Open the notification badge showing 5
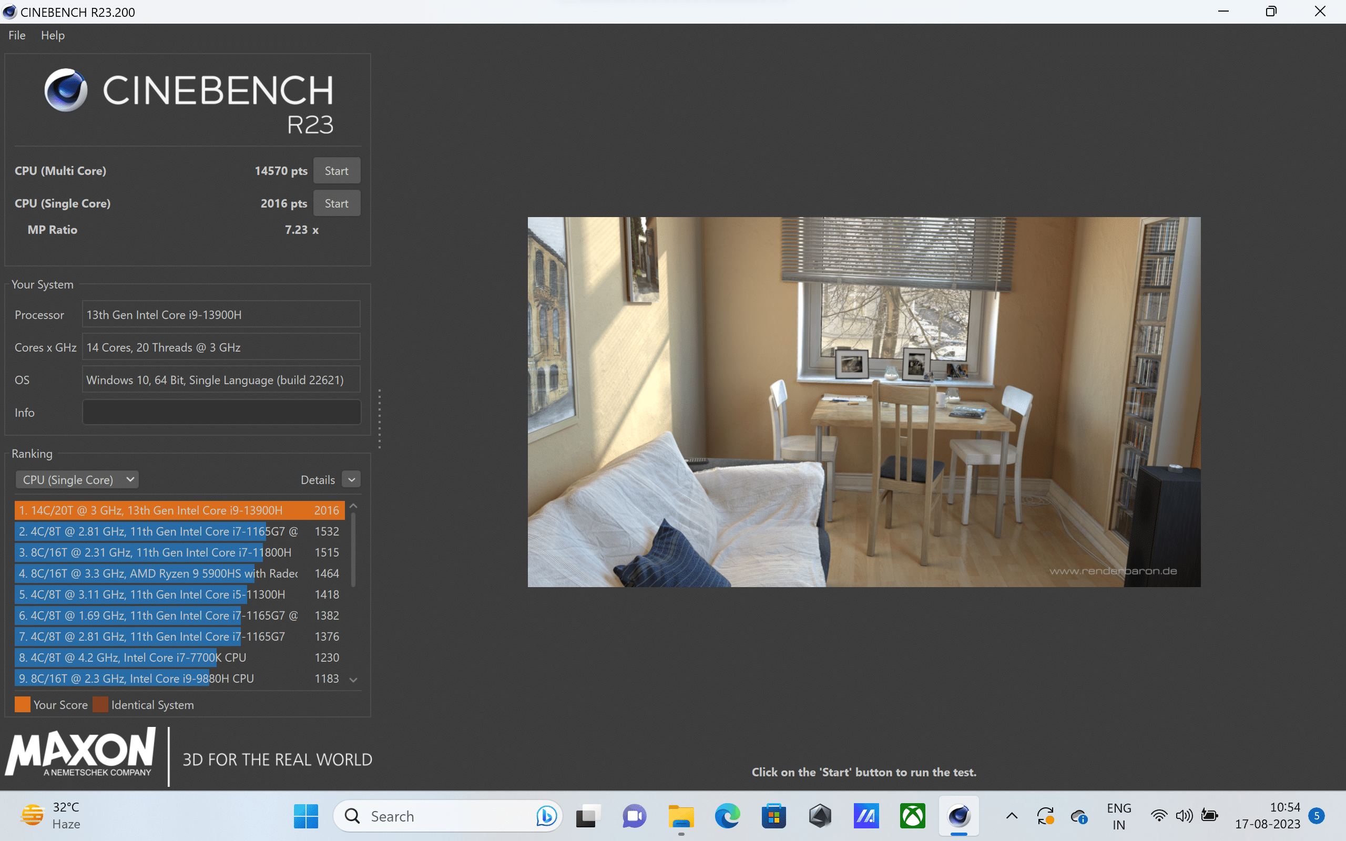Image resolution: width=1346 pixels, height=841 pixels. [1317, 816]
